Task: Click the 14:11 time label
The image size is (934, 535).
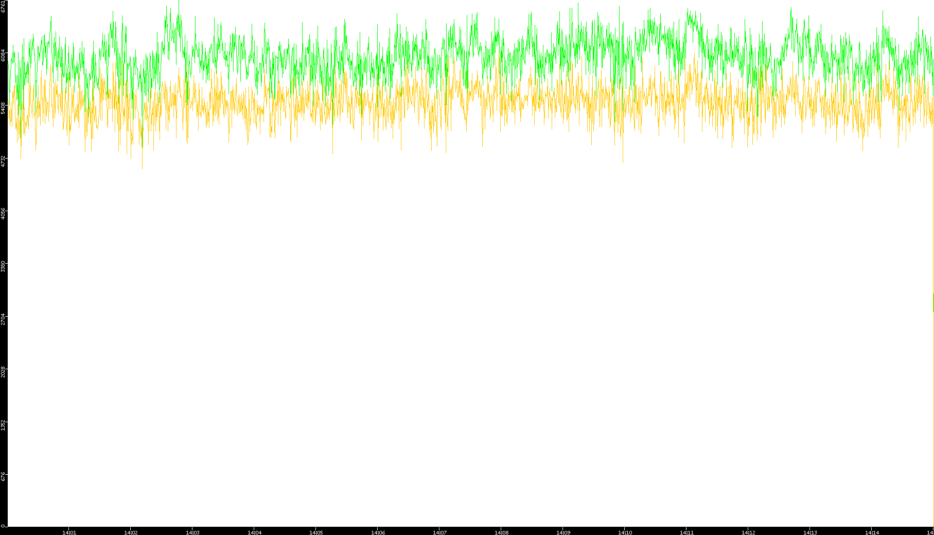Action: pyautogui.click(x=686, y=532)
